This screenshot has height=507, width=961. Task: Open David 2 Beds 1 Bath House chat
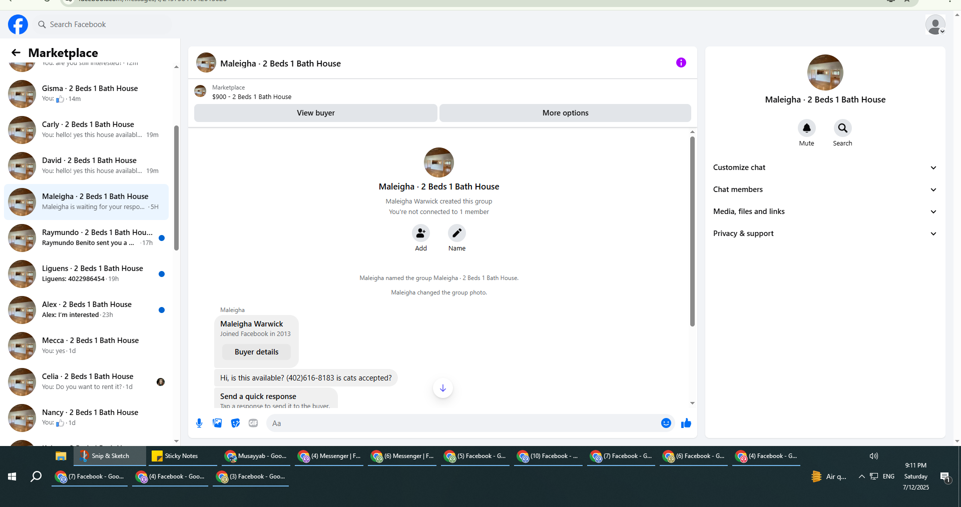pos(86,165)
